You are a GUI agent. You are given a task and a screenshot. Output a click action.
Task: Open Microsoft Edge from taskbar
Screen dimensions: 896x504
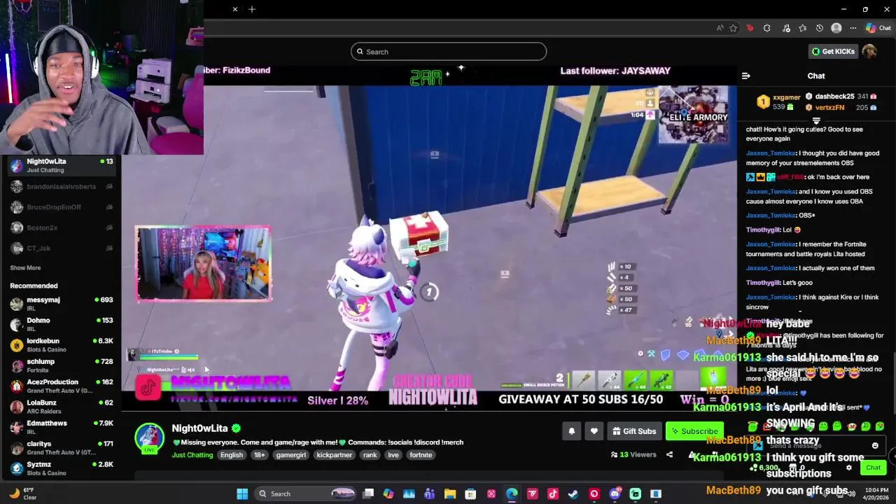(x=512, y=493)
